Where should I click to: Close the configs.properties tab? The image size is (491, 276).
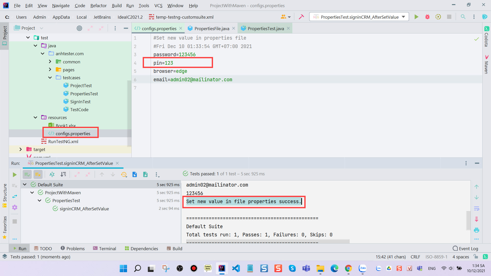point(181,28)
